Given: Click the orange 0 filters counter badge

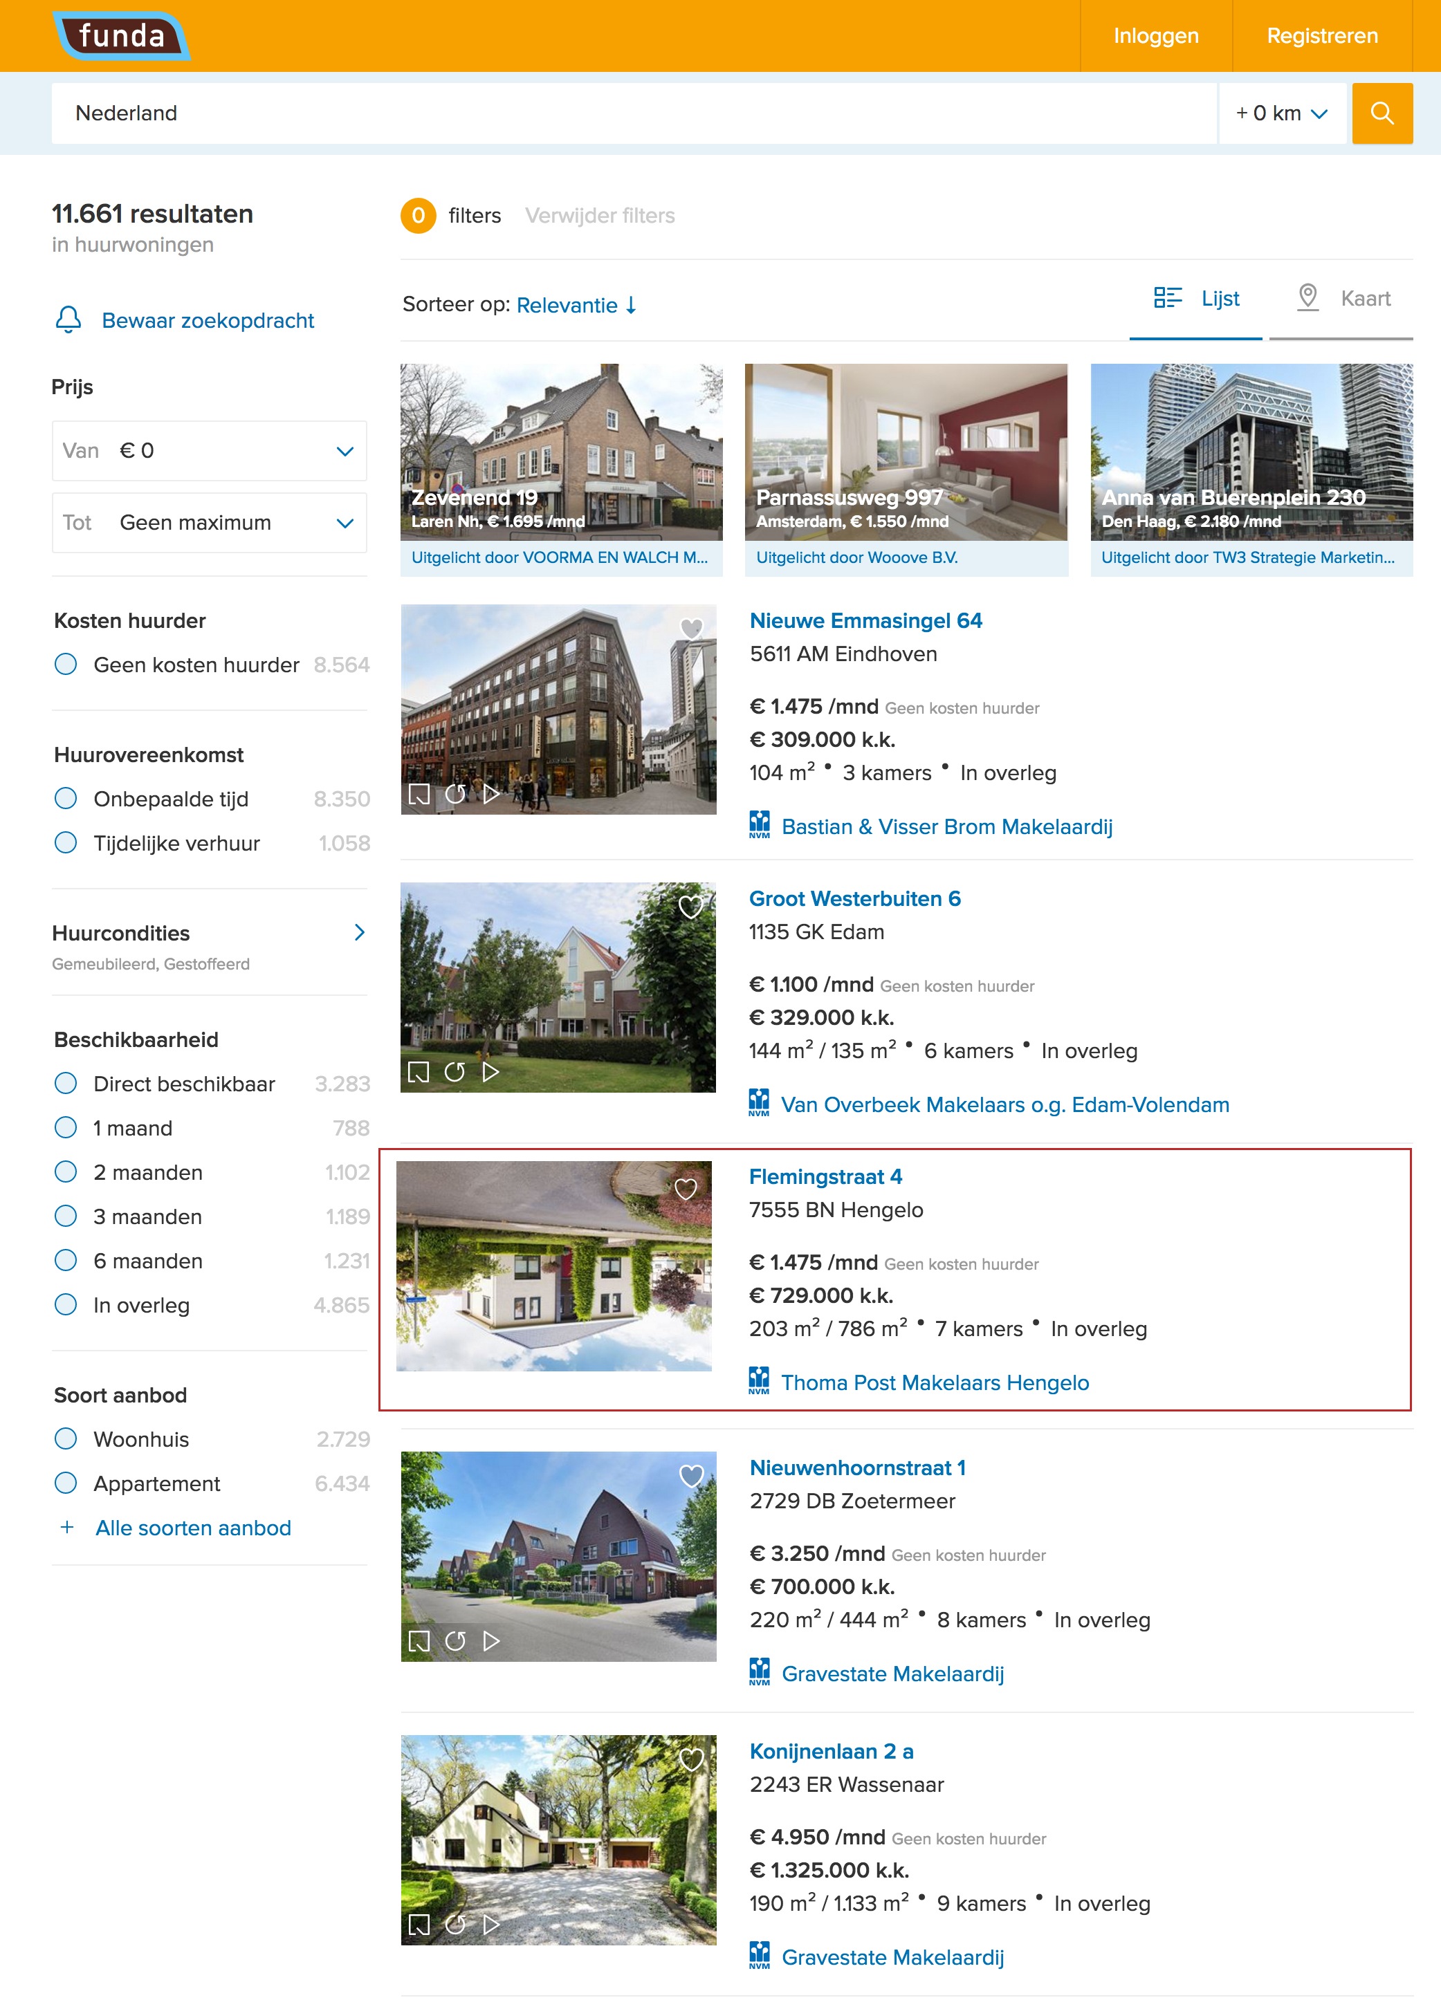Looking at the screenshot, I should click(x=418, y=215).
